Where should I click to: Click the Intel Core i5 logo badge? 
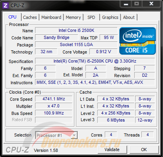[x=137, y=41]
